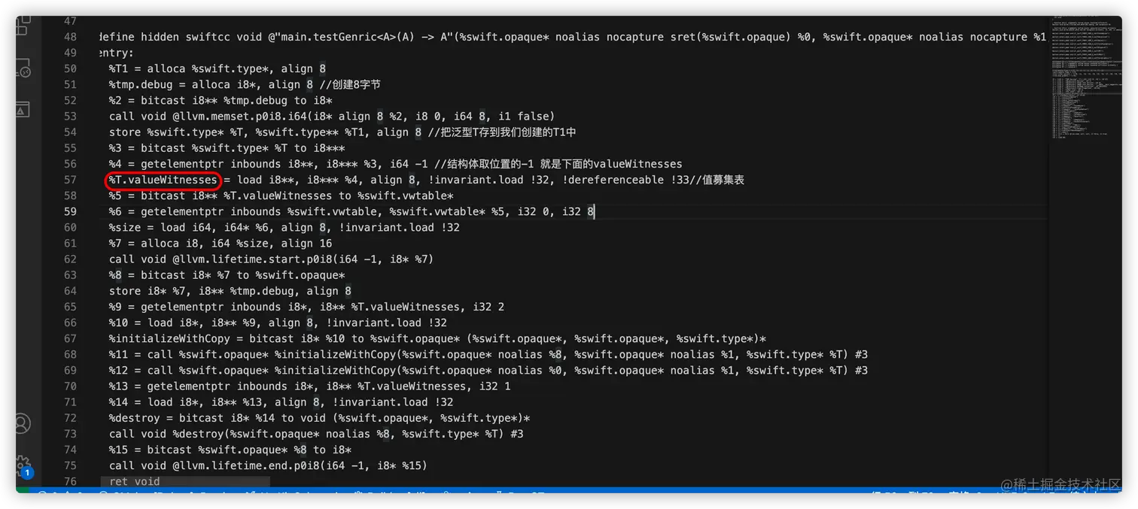Click line number 48 in the gutter
The width and height of the screenshot is (1138, 509).
[x=70, y=37]
